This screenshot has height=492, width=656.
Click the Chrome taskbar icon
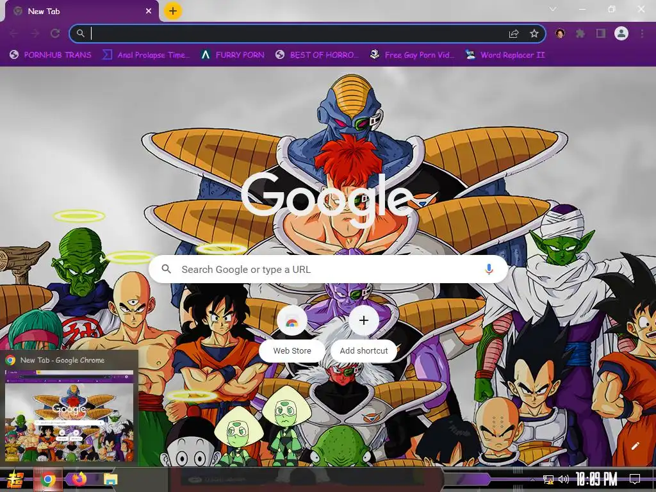pos(47,479)
